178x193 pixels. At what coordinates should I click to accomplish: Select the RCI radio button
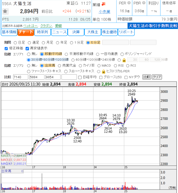128,66
